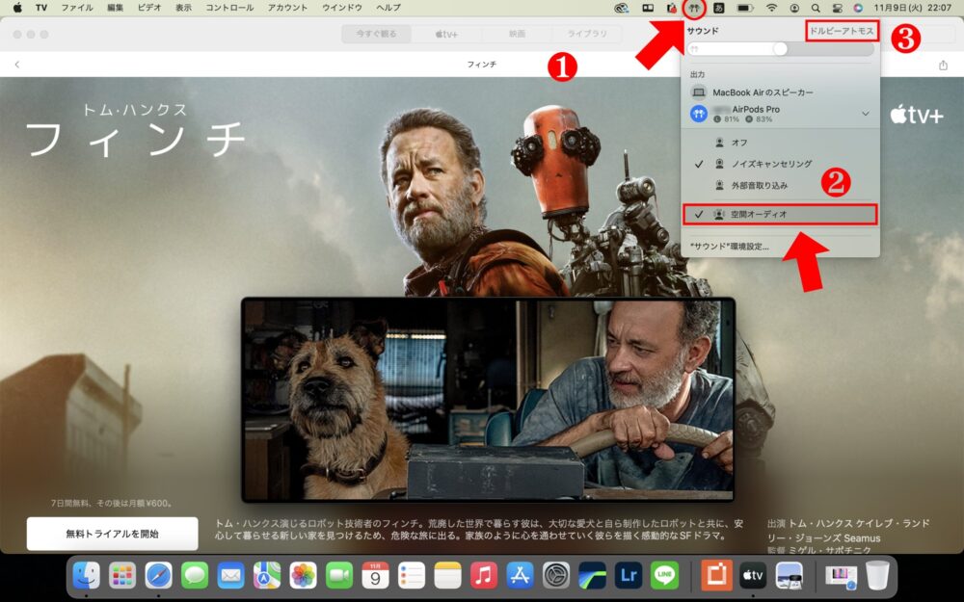Viewport: 964px width, 602px height.
Task: Click the date and time in the menu bar
Action: click(x=913, y=8)
